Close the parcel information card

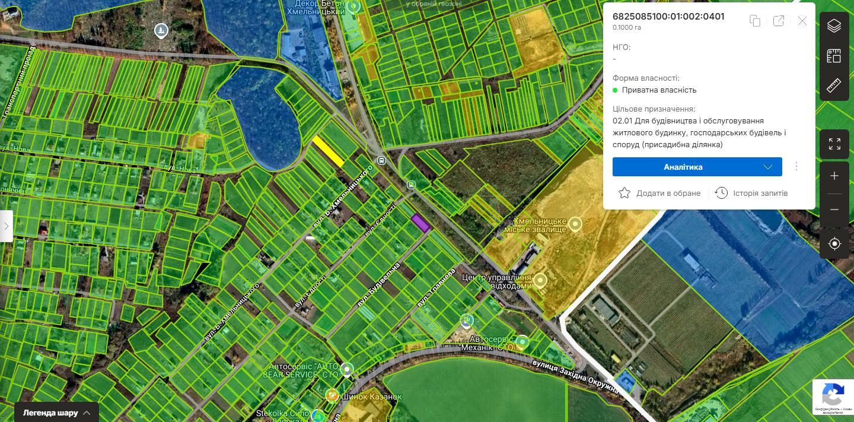(x=802, y=21)
